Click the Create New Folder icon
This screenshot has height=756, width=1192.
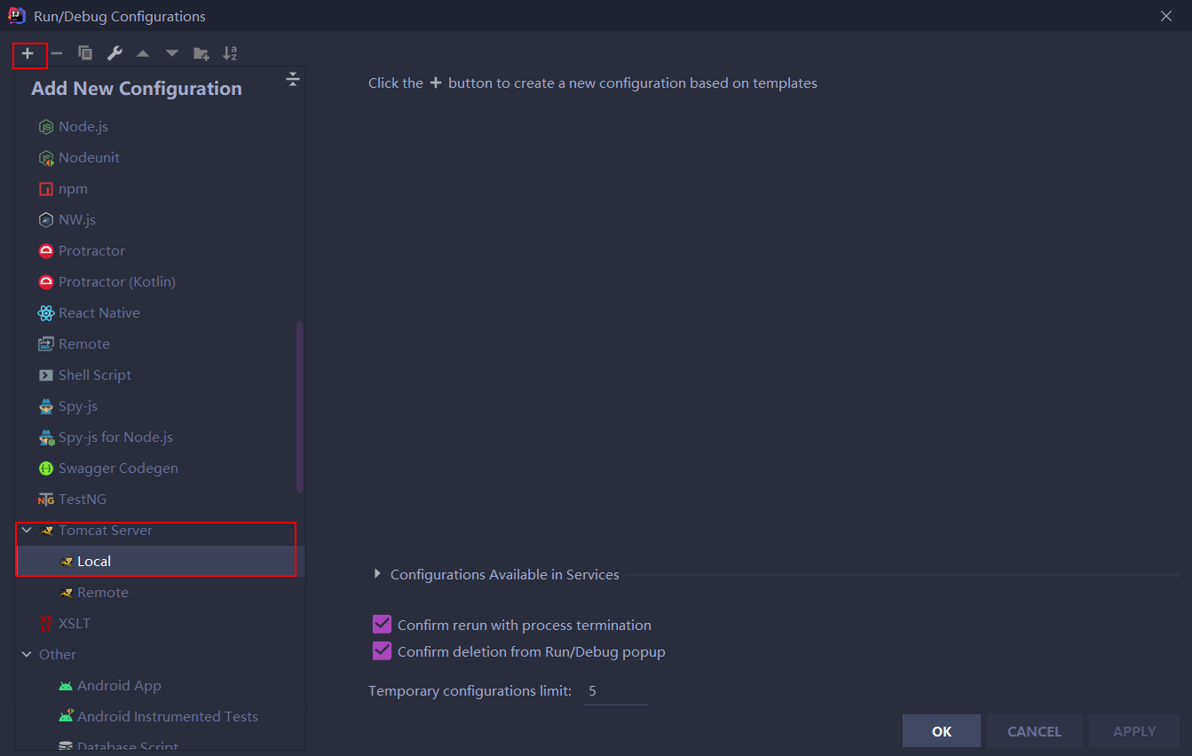click(201, 53)
